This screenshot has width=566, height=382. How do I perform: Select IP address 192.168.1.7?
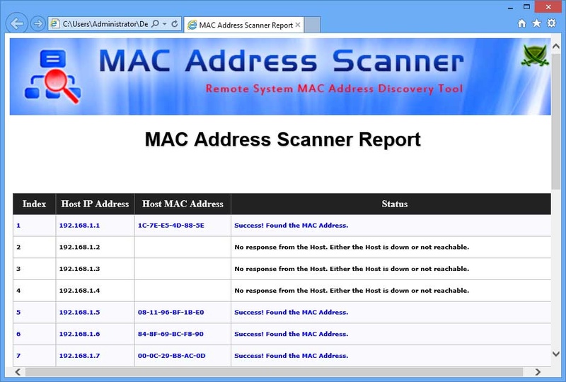click(79, 355)
